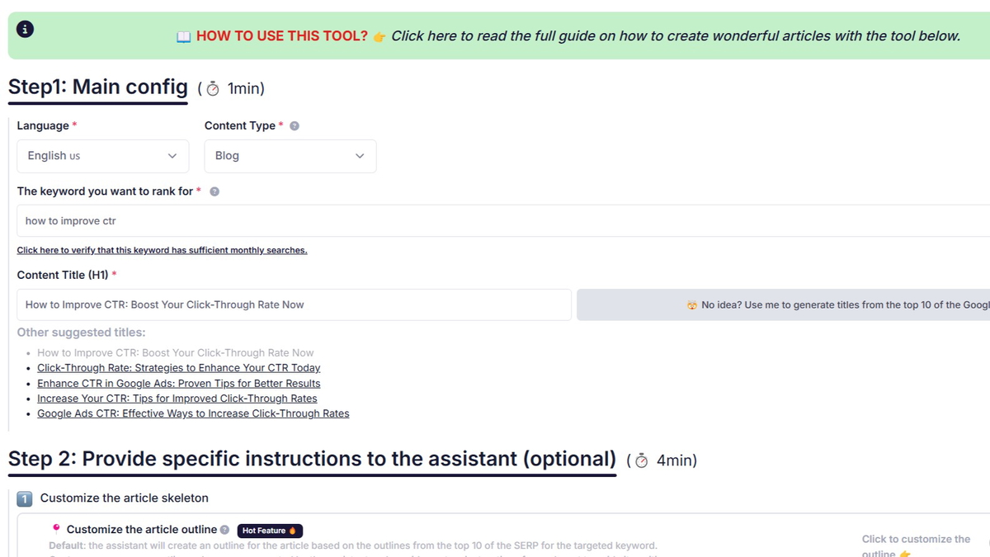This screenshot has height=557, width=990.
Task: Select title 'Enhance CTR in Google Ads' suggestion
Action: (178, 383)
